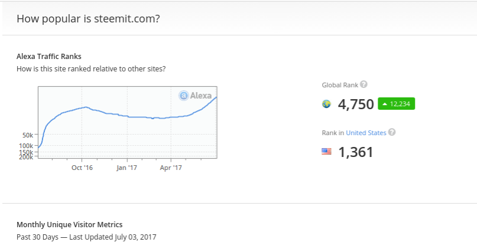
Task: Click the 'How popular is steemit.com?' title
Action: pos(89,19)
